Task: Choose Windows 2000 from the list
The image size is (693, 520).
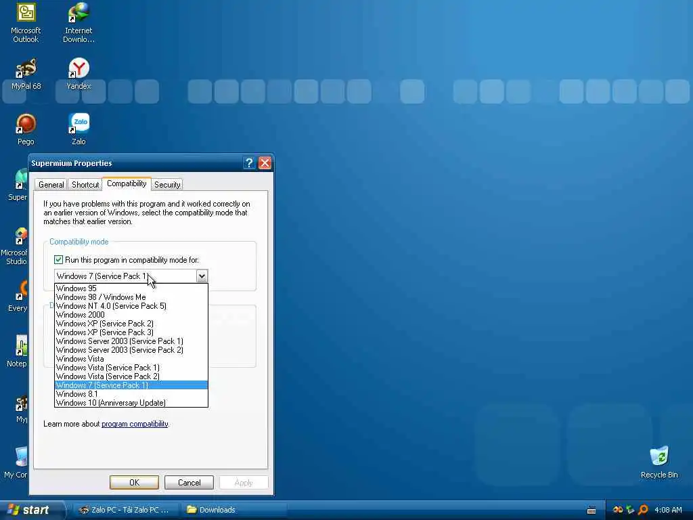Action: [x=131, y=315]
